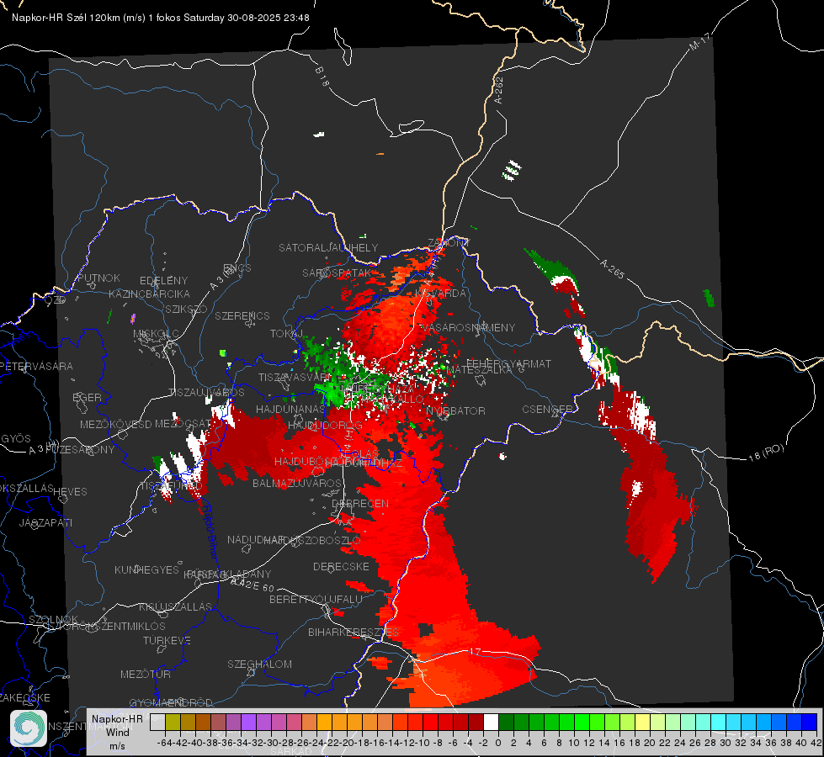Image resolution: width=824 pixels, height=757 pixels.
Task: Click the B18 road label
Action: tap(322, 77)
